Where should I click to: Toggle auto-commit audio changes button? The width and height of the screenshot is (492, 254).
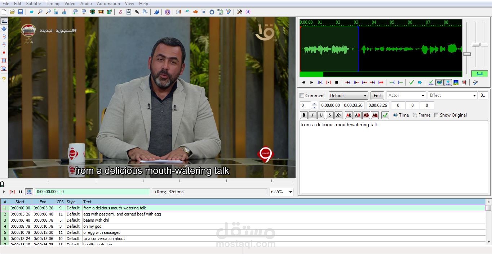pos(431,82)
